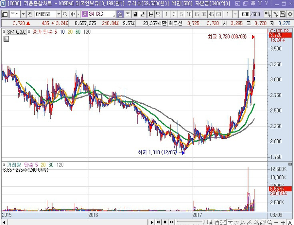Click the fast-forward button in bottom bar
Image resolution: width=294 pixels, height=225 pixels.
pos(171,222)
